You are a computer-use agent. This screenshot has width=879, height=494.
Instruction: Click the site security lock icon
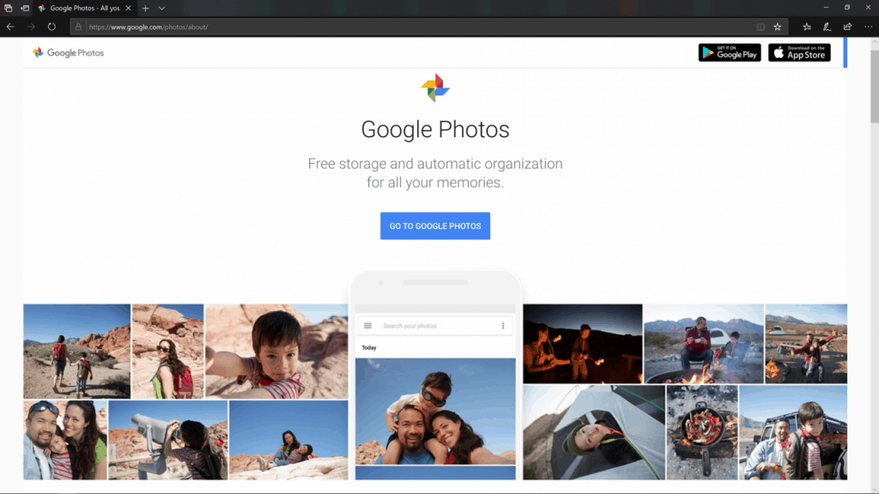(x=78, y=27)
